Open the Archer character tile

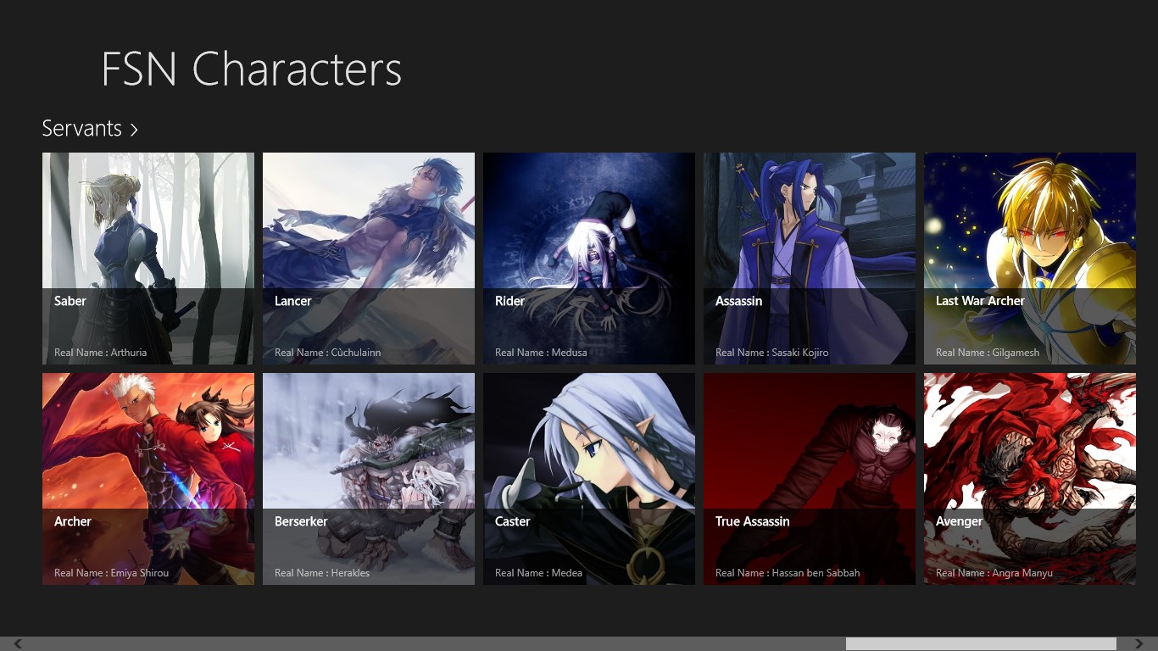click(148, 479)
